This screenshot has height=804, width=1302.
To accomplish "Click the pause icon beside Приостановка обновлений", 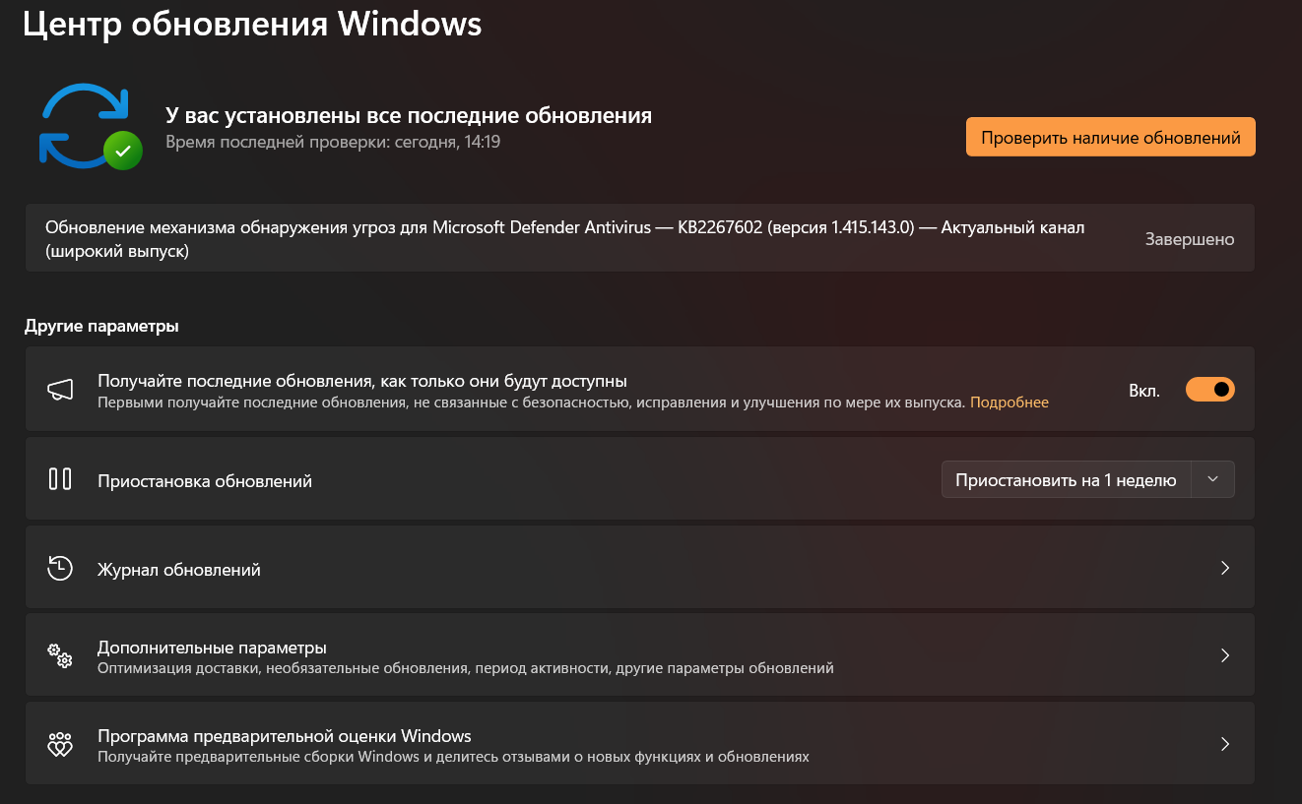I will point(60,479).
